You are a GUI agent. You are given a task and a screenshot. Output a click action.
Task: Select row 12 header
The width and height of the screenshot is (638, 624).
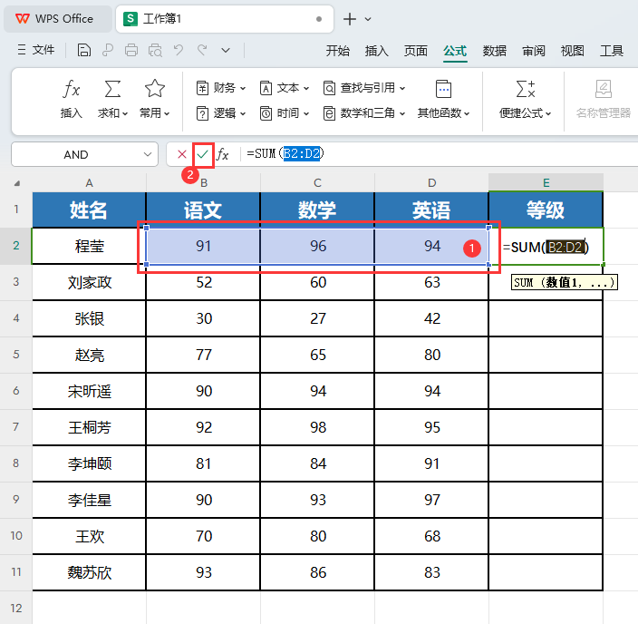16,608
